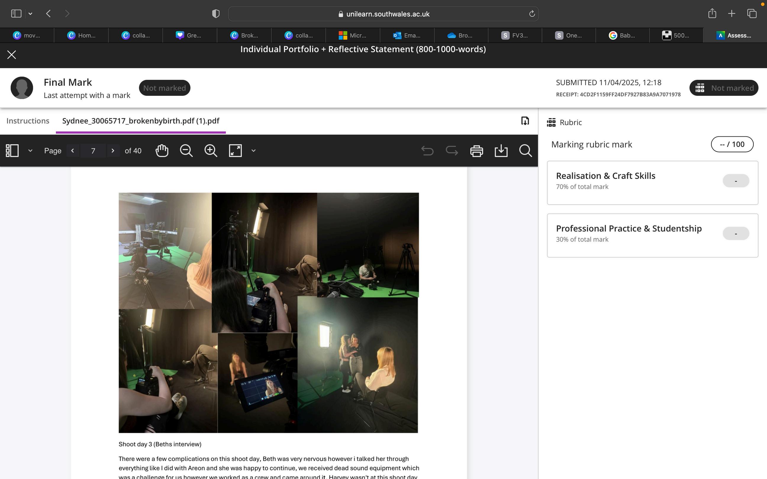This screenshot has height=479, width=767.
Task: Open the Micr... browser tab
Action: 352,35
